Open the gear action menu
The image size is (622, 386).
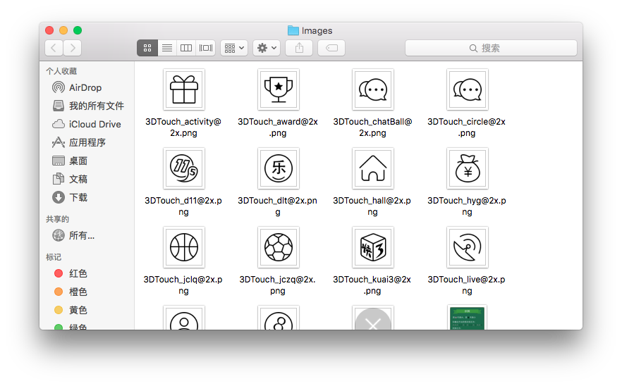coord(267,48)
